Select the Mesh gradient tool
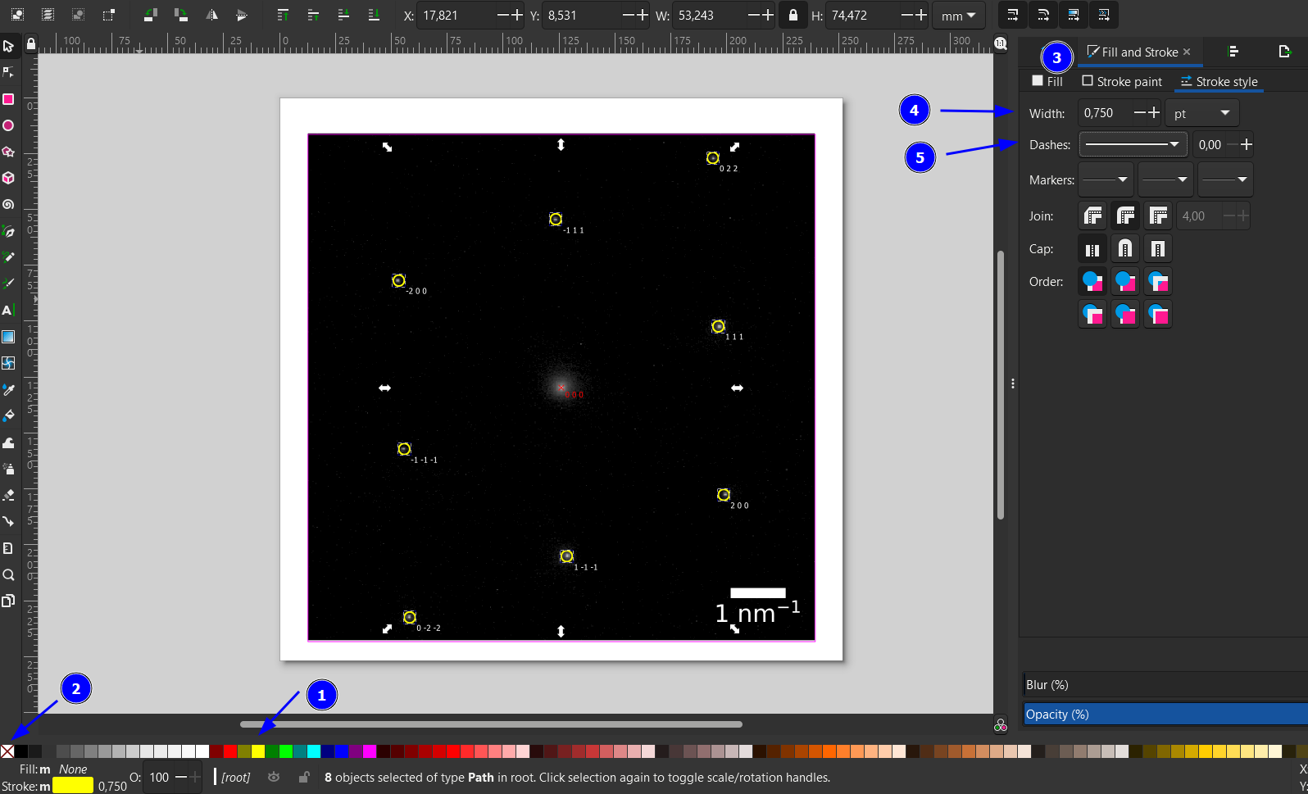 [x=8, y=363]
